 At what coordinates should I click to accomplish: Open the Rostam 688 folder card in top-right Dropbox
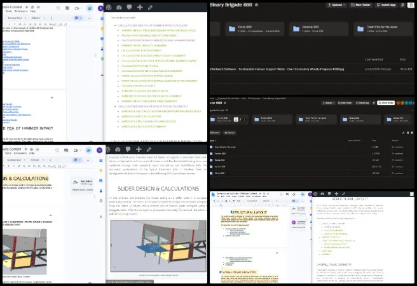pos(318,29)
